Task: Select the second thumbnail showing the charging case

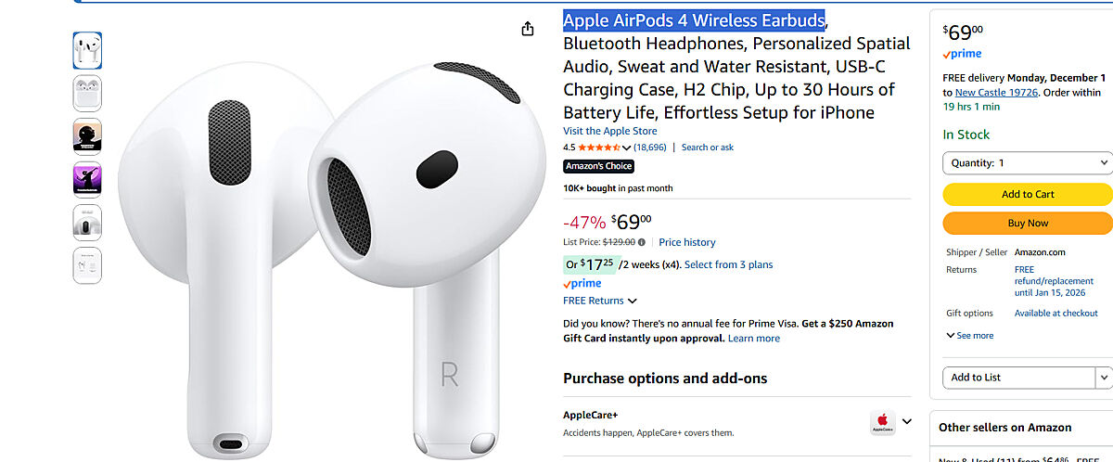Action: tap(87, 93)
